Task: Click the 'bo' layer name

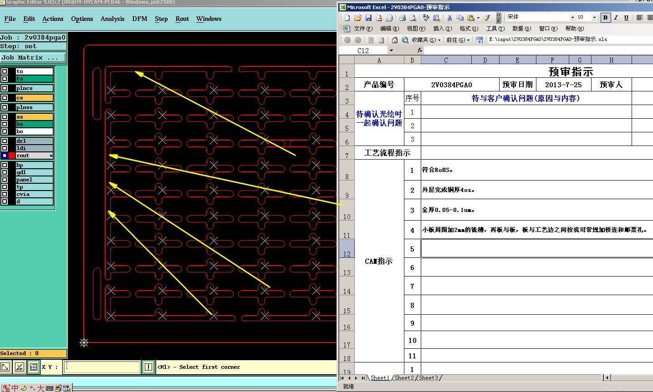Action: (x=34, y=131)
